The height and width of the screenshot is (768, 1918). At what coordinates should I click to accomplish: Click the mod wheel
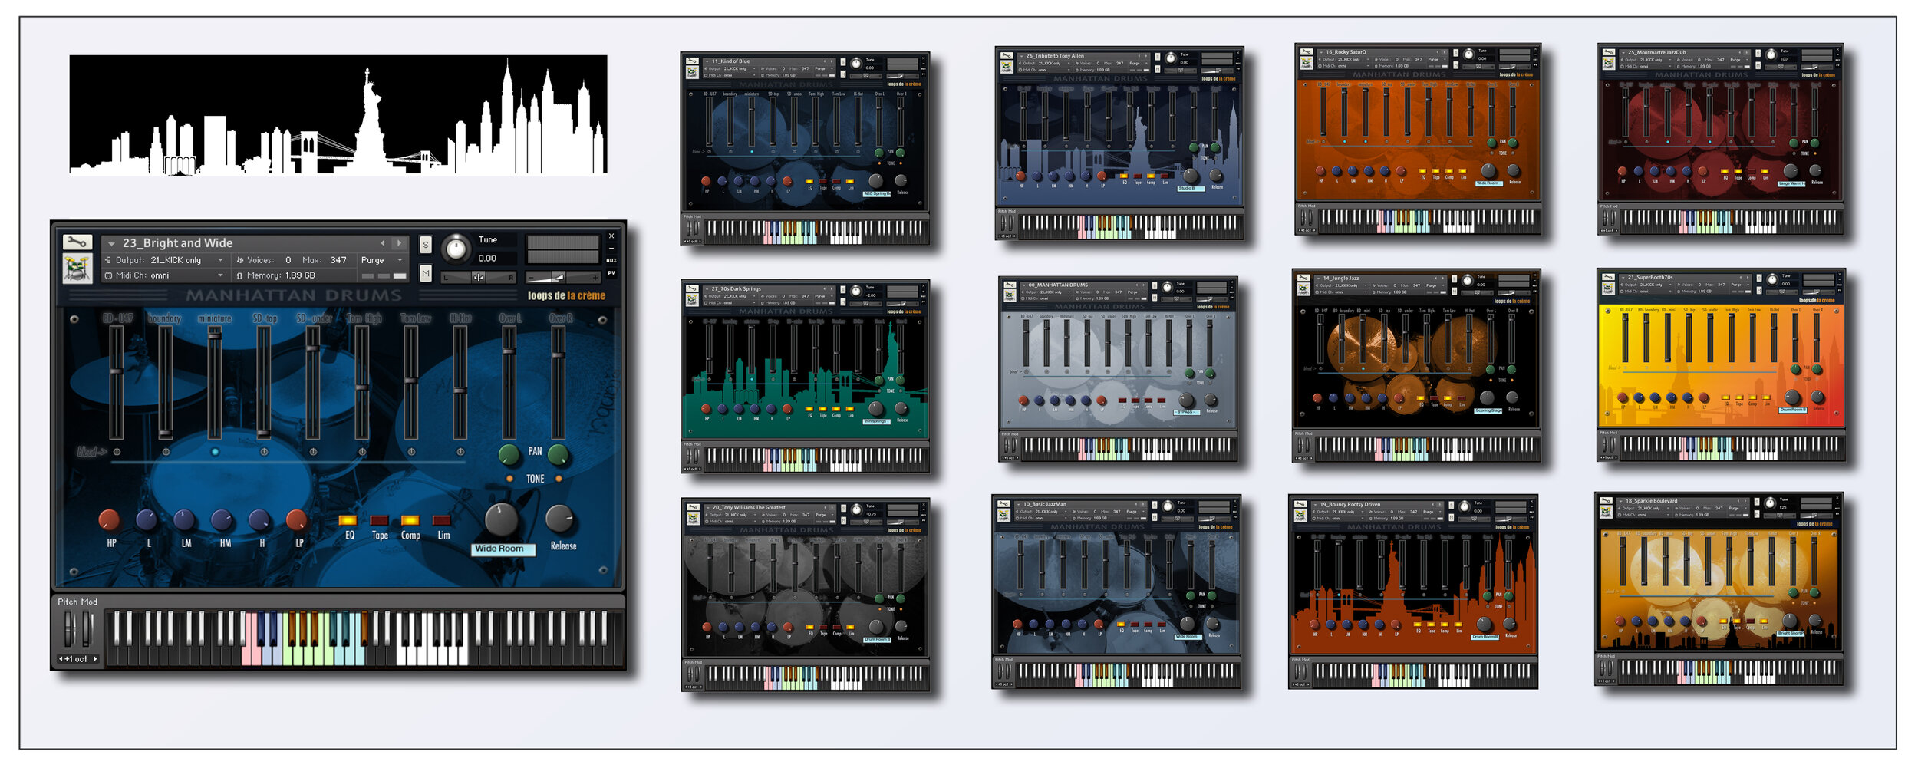(x=87, y=629)
